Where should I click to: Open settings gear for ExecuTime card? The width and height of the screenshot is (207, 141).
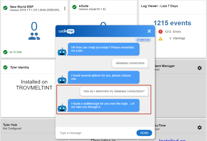tap(199, 127)
